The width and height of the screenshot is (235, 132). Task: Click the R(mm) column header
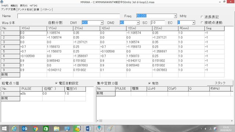coord(191,29)
